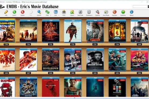This screenshot has width=149, height=99.
Task: Click shelf number label 1696
Action: click(x=50, y=73)
